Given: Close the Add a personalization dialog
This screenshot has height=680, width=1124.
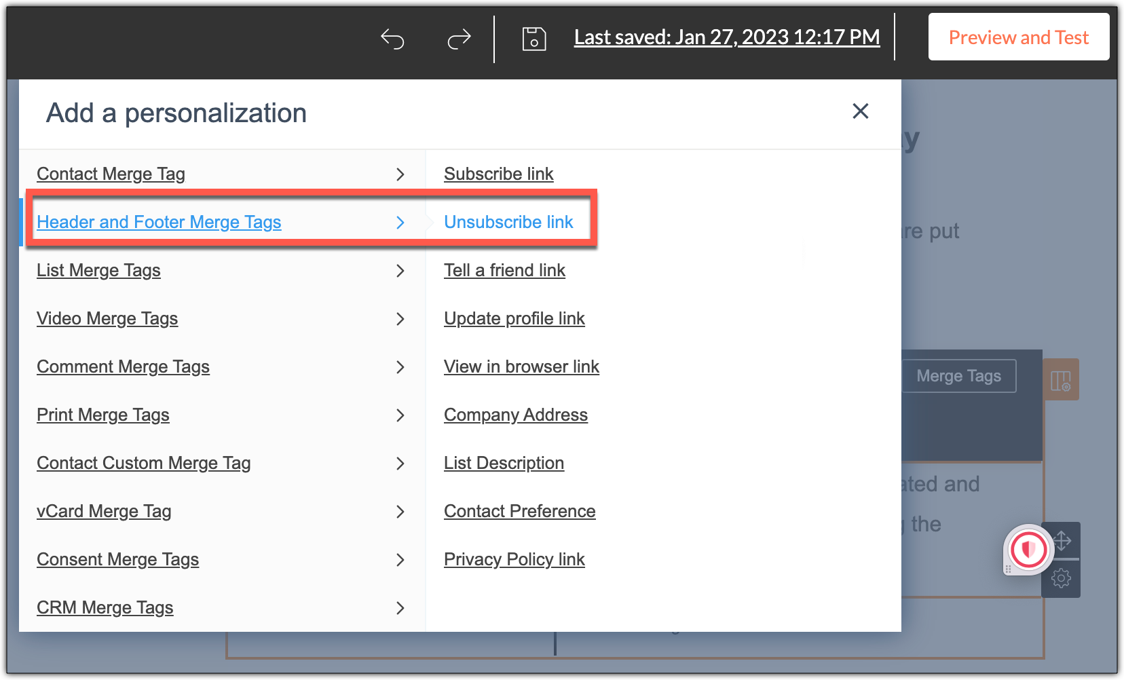Looking at the screenshot, I should click(861, 111).
